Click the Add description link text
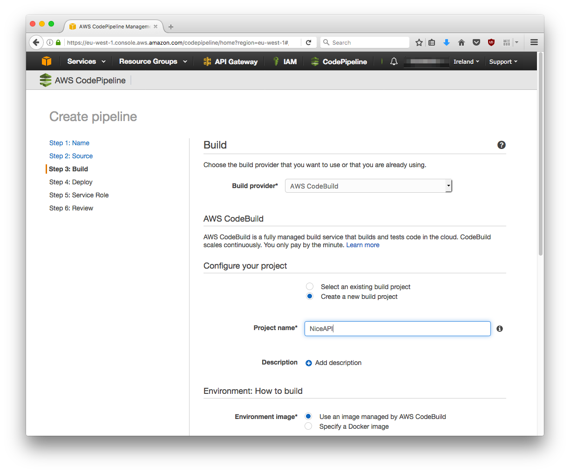 [x=338, y=363]
